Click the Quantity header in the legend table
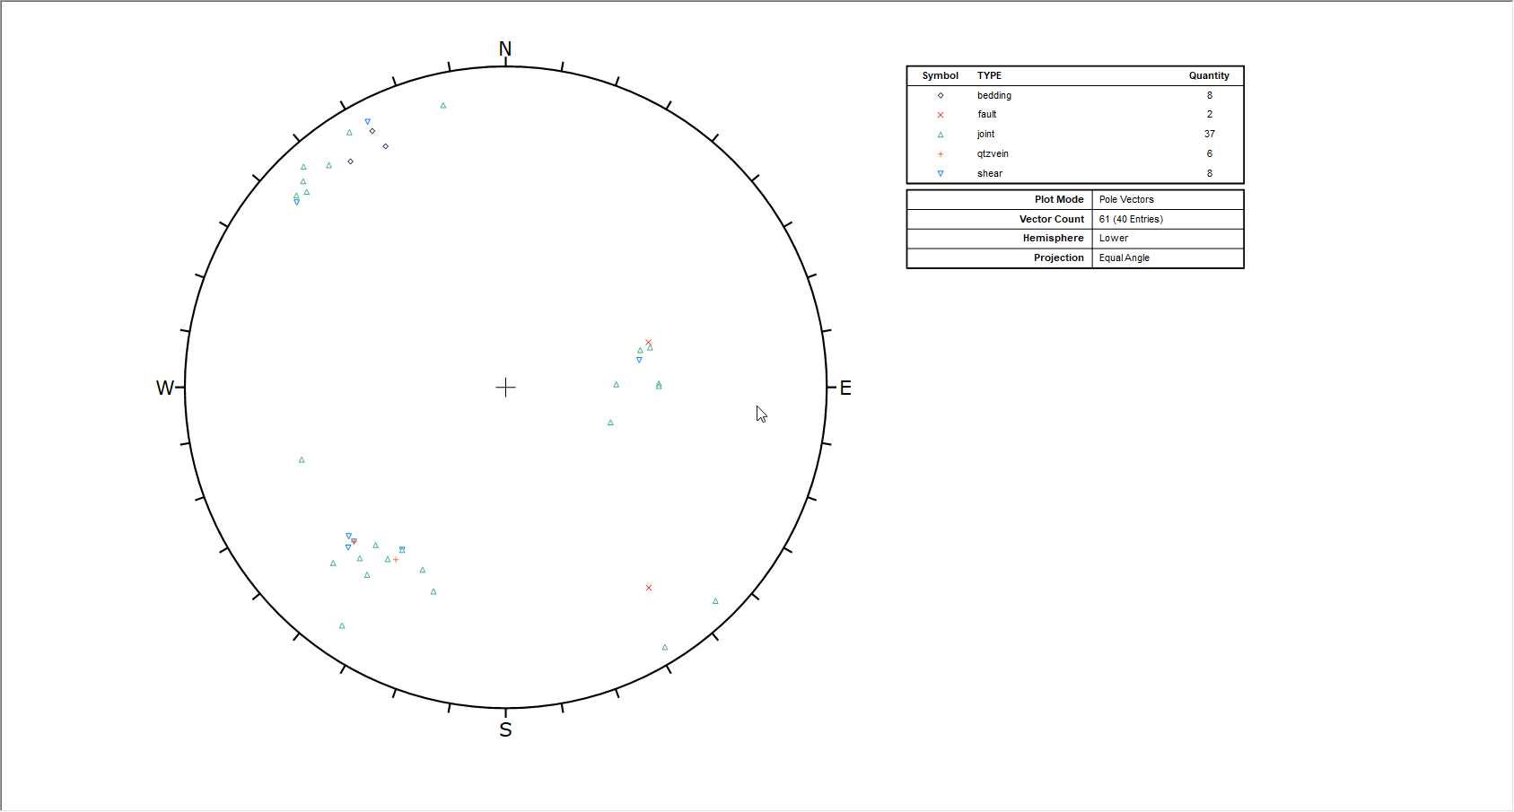This screenshot has width=1514, height=812. coord(1210,75)
